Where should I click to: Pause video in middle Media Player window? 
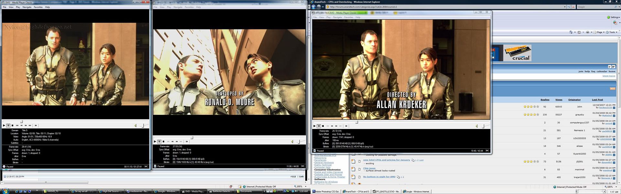pos(159,142)
